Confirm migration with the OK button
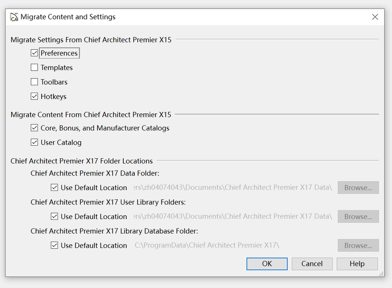The height and width of the screenshot is (288, 392). pyautogui.click(x=267, y=264)
